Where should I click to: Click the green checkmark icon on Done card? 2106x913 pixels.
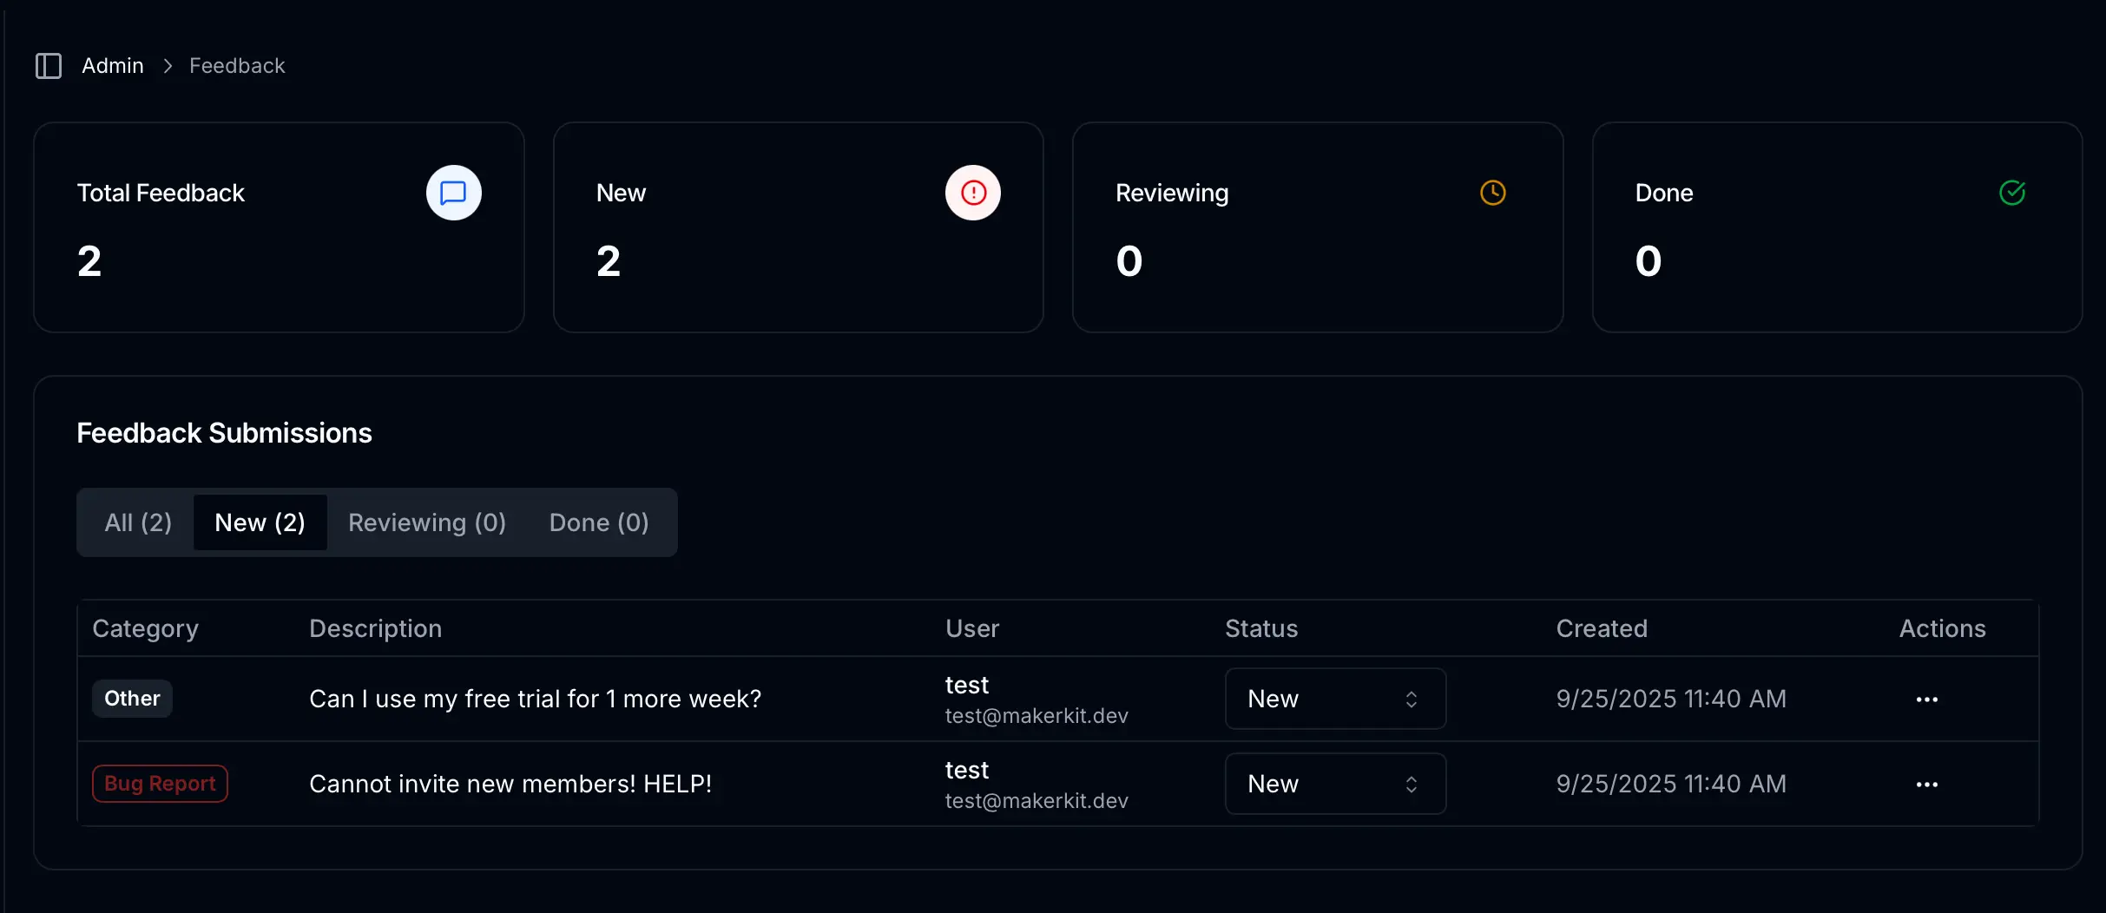click(x=2012, y=192)
